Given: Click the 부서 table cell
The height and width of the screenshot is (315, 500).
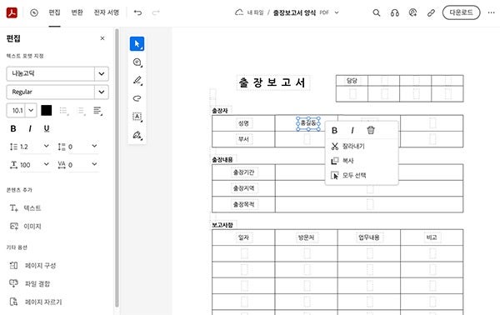Looking at the screenshot, I should [243, 139].
